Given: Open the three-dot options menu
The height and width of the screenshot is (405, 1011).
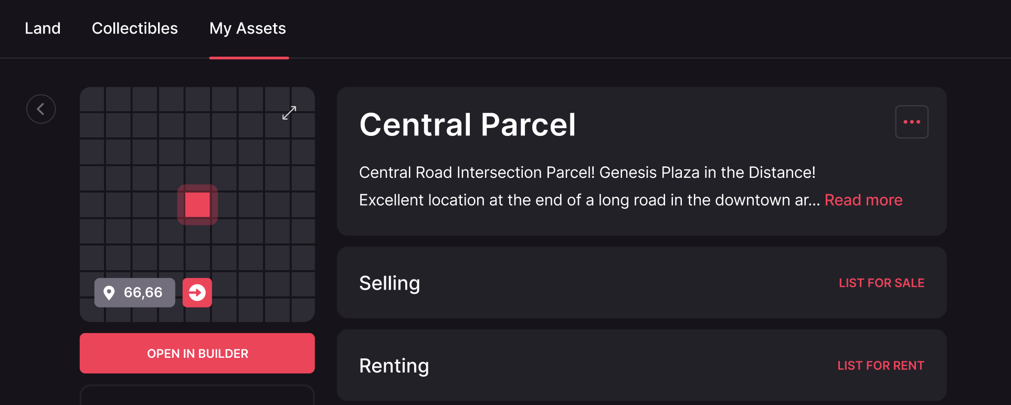Looking at the screenshot, I should click(x=911, y=122).
